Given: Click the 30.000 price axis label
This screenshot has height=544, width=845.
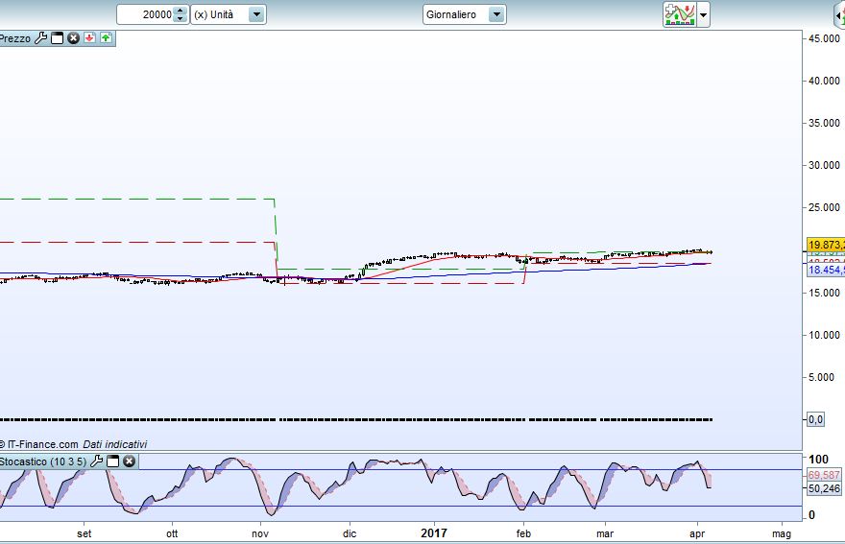Looking at the screenshot, I should pyautogui.click(x=824, y=165).
